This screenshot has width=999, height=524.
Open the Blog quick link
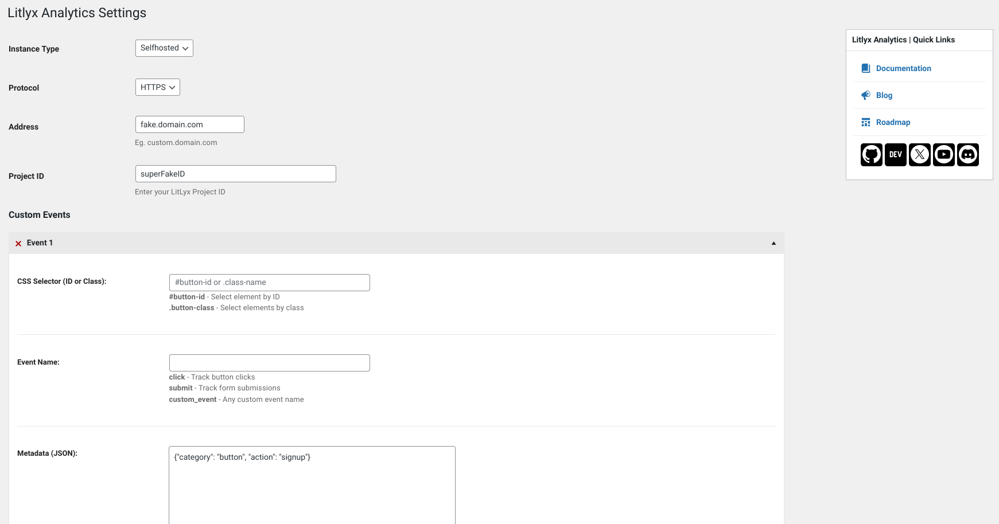tap(884, 95)
